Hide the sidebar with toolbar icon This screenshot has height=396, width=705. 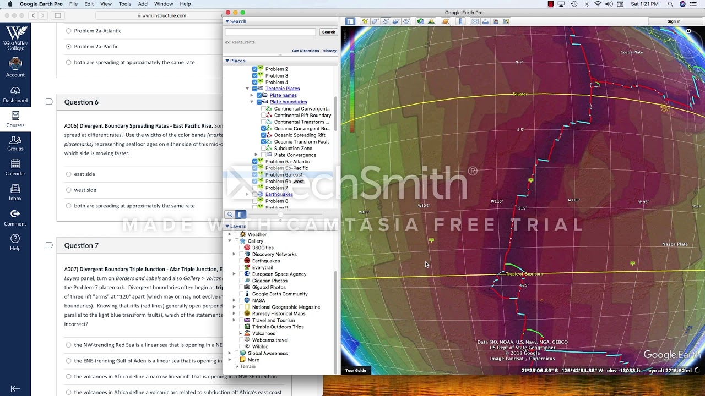(x=350, y=21)
